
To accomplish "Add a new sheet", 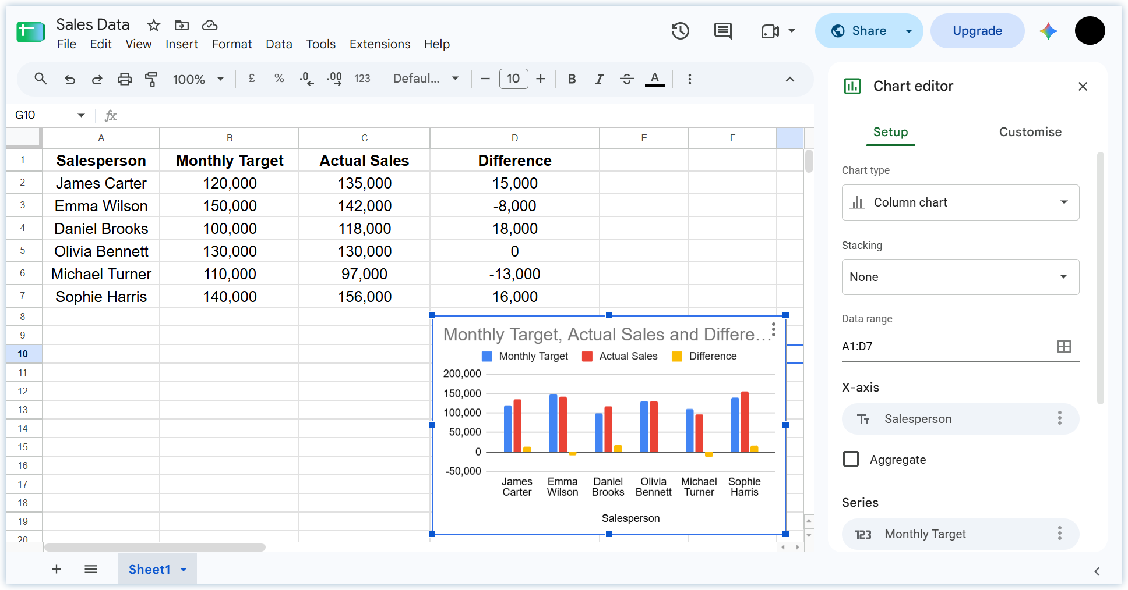I will [57, 569].
